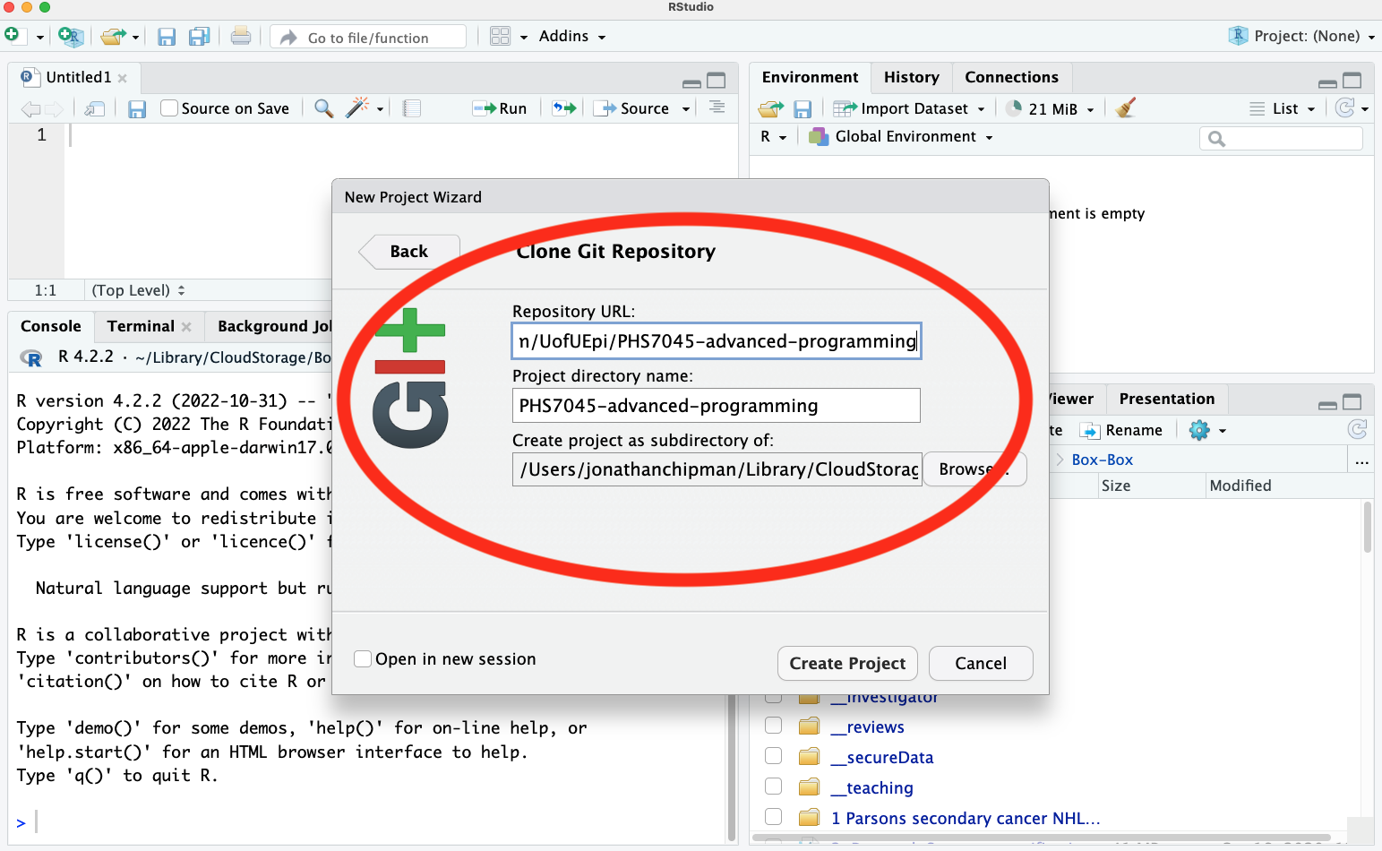This screenshot has height=851, width=1382.
Task: Click the Create Project button
Action: pyautogui.click(x=847, y=664)
